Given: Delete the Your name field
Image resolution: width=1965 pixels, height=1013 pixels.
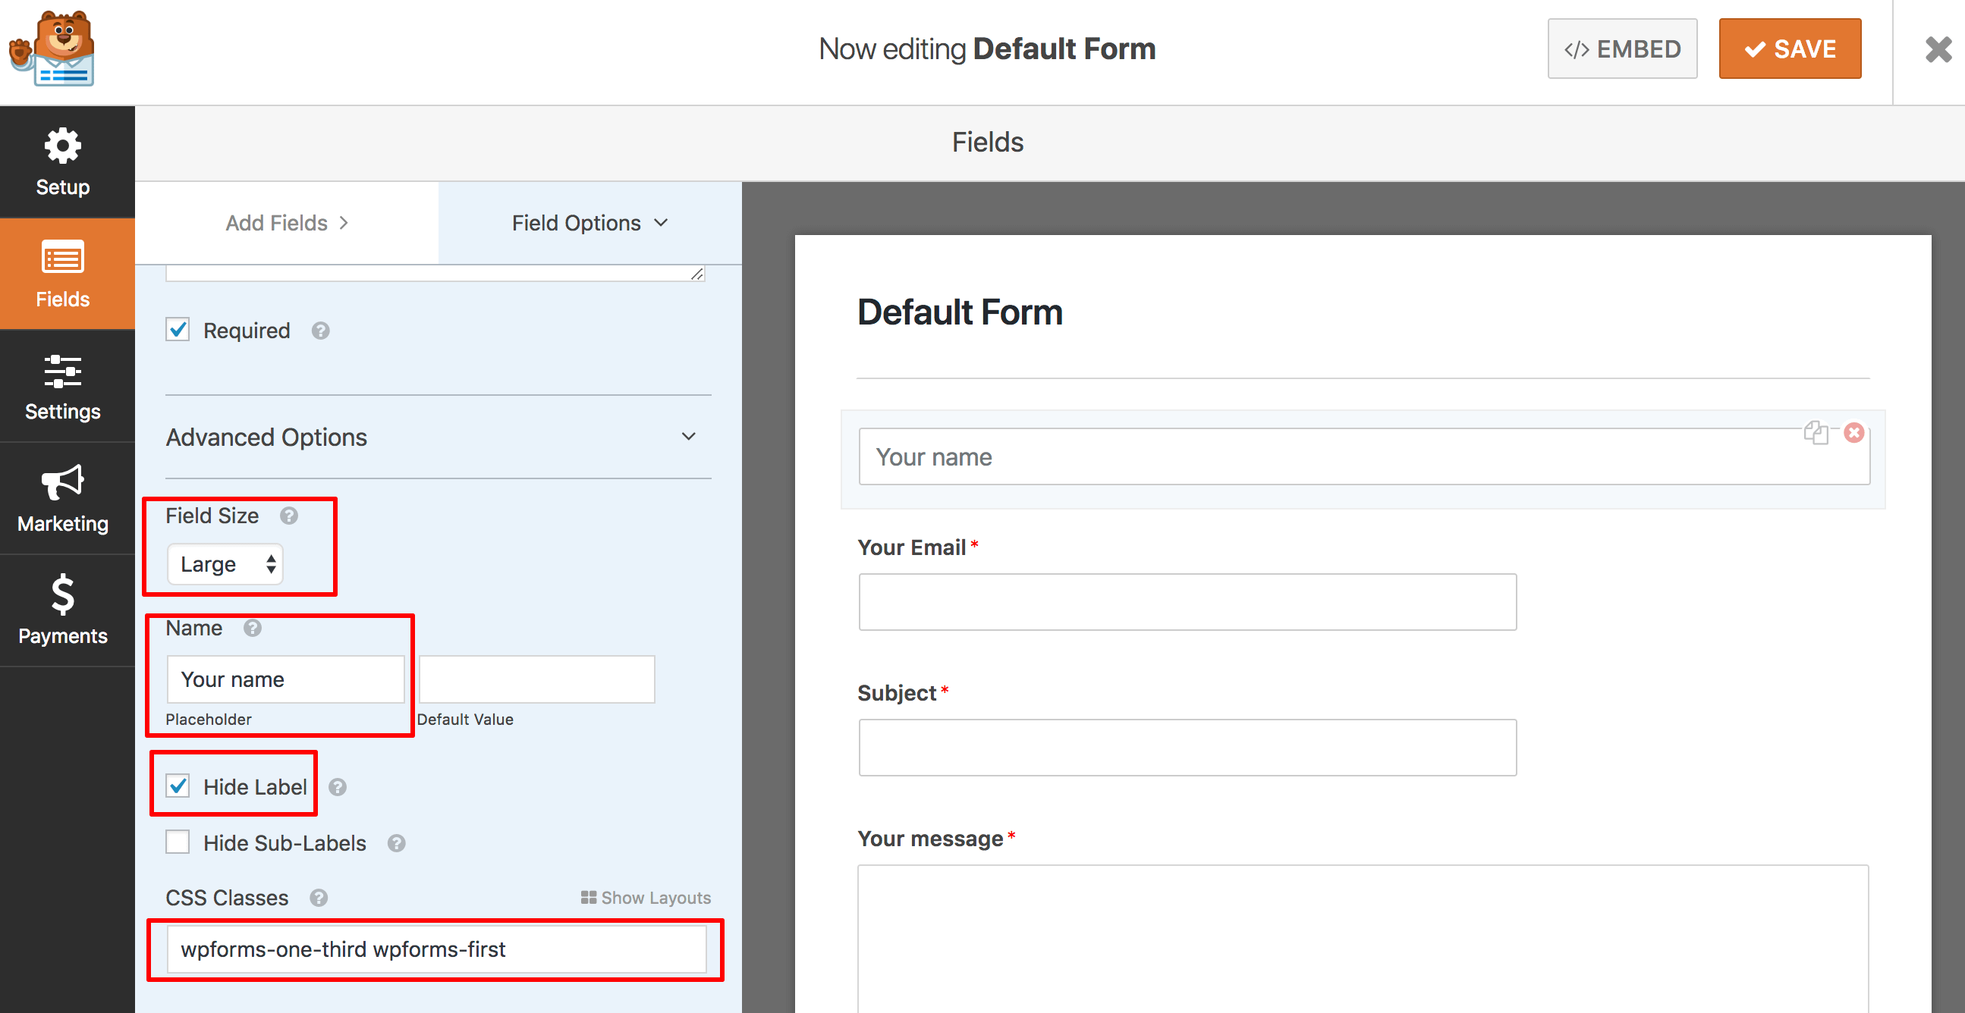Looking at the screenshot, I should tap(1853, 433).
